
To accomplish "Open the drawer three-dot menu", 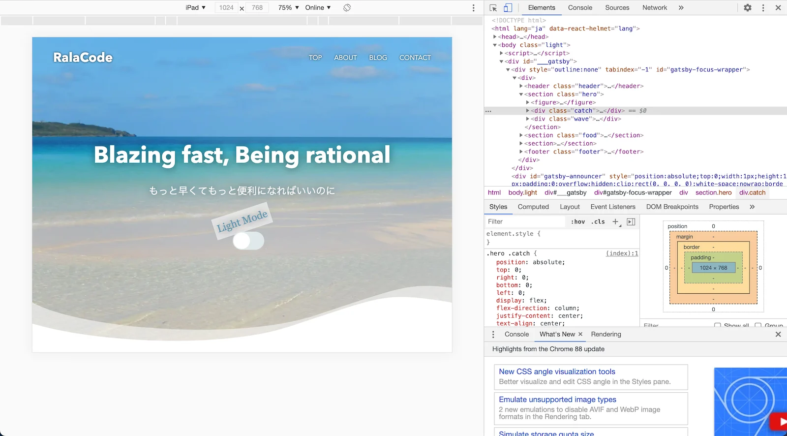I will (x=493, y=335).
